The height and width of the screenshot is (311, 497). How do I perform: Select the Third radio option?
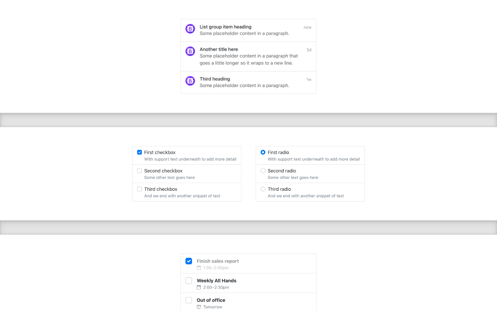click(x=262, y=189)
